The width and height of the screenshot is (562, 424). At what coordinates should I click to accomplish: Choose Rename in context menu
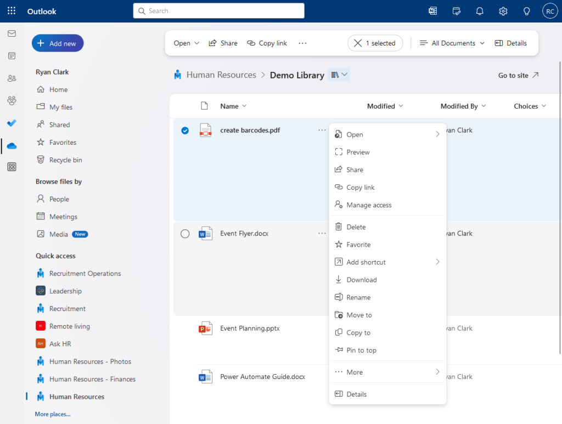click(387, 297)
